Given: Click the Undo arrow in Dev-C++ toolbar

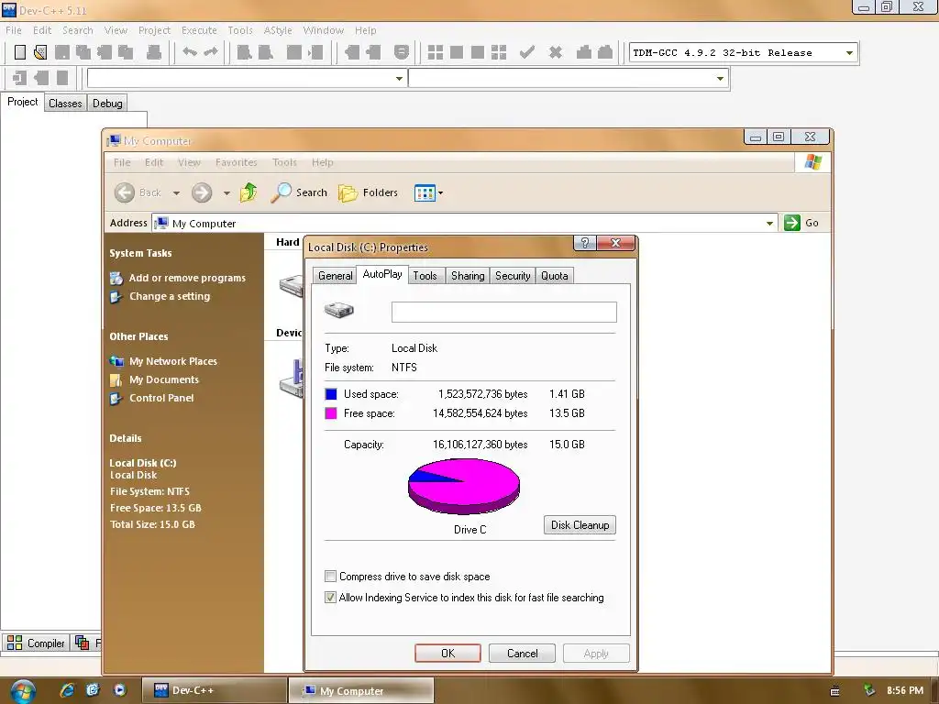Looking at the screenshot, I should (x=190, y=52).
